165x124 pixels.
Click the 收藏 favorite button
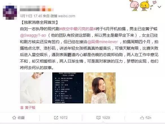pyautogui.click(x=19, y=118)
